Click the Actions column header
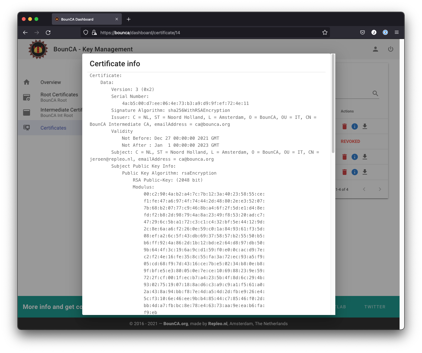This screenshot has width=422, height=353. pos(347,111)
